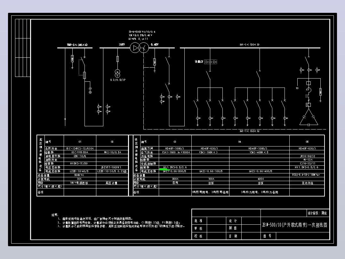This screenshot has width=345, height=259.
Task: Select the dotted metering CT box
Action: pos(211,62)
